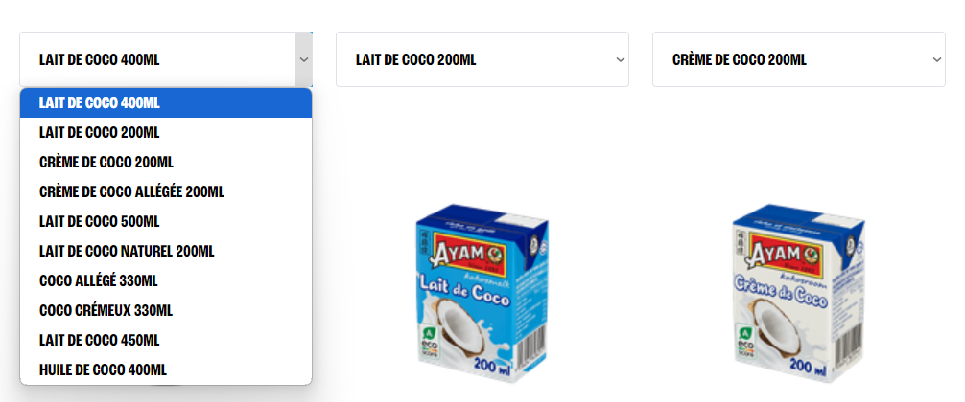This screenshot has height=402, width=965.
Task: Click the first dropdown's chevron arrow
Action: (303, 59)
